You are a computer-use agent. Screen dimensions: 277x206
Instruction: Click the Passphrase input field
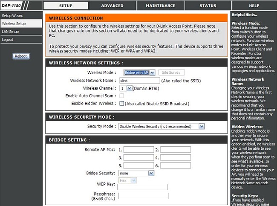pyautogui.click(x=143, y=196)
